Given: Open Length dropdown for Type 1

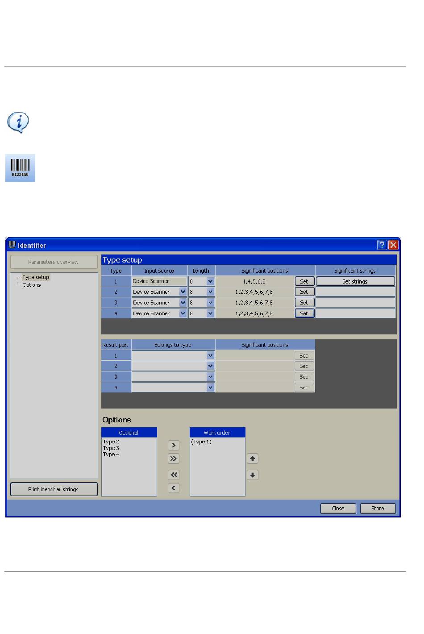Looking at the screenshot, I should [211, 281].
